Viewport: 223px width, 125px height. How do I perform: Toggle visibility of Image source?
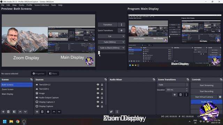[98, 93]
